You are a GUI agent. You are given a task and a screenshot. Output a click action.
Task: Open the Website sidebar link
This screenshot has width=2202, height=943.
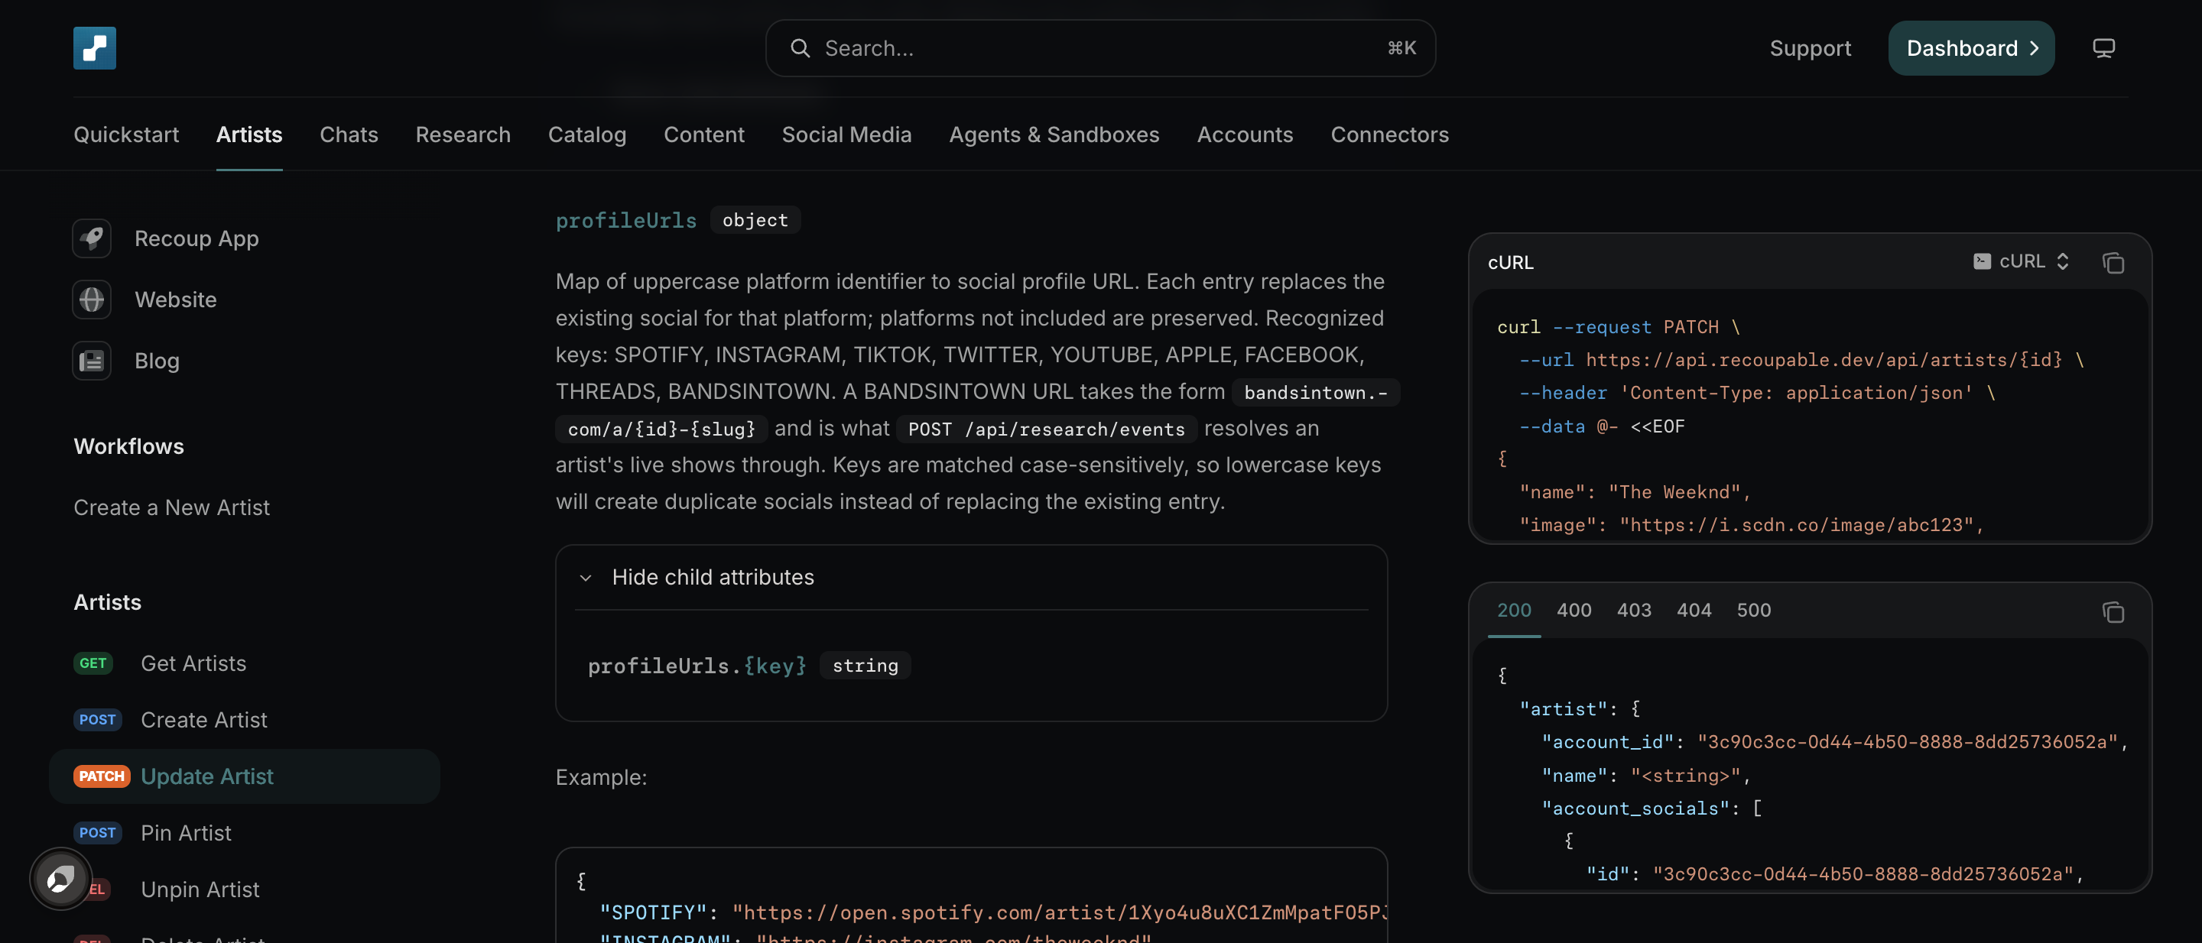point(175,300)
